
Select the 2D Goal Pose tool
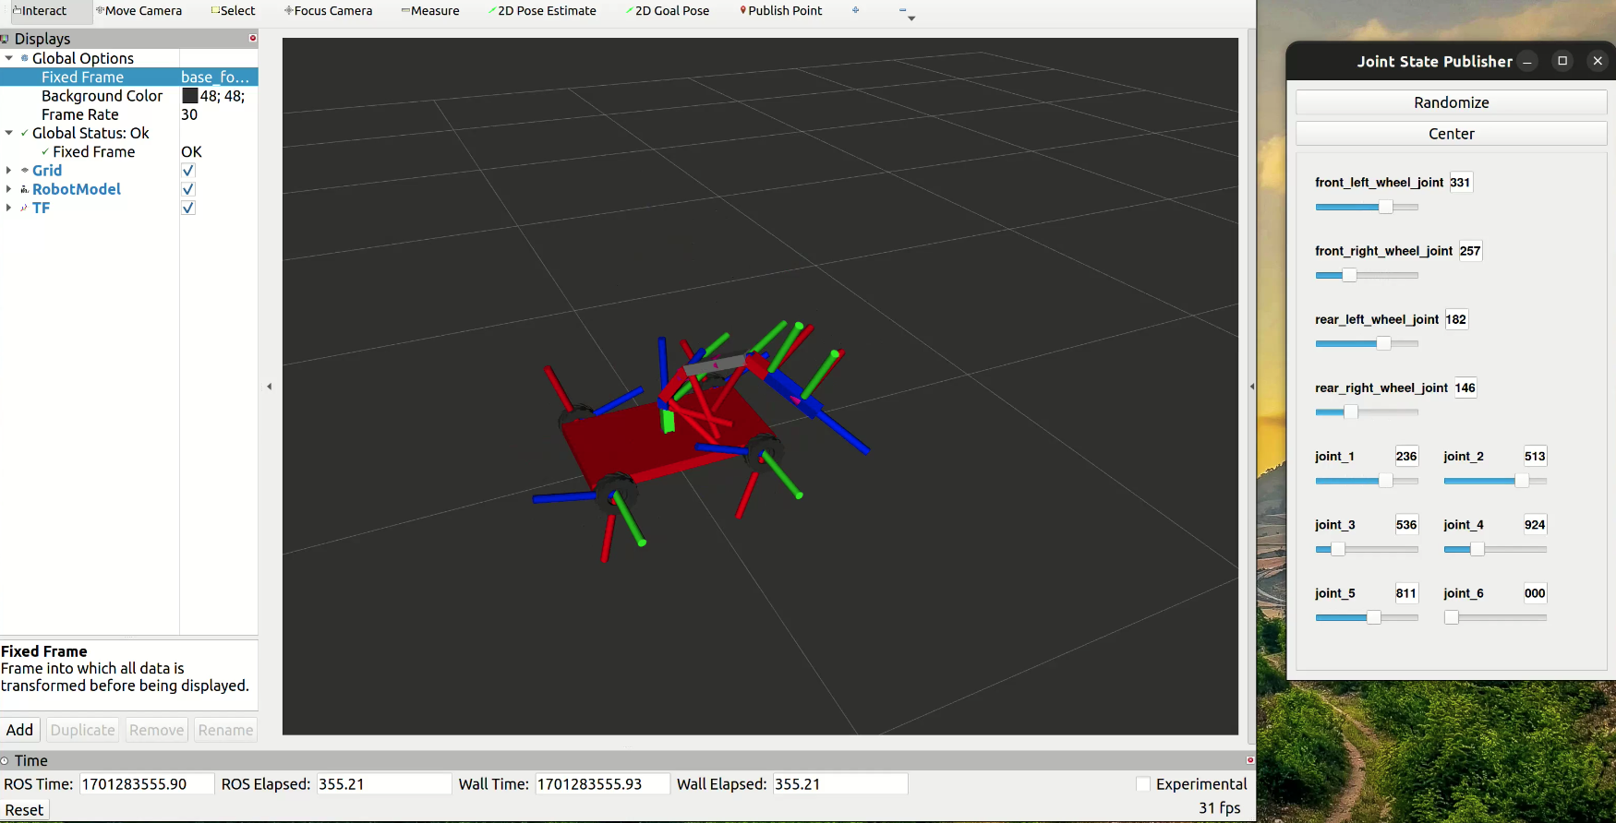[668, 11]
